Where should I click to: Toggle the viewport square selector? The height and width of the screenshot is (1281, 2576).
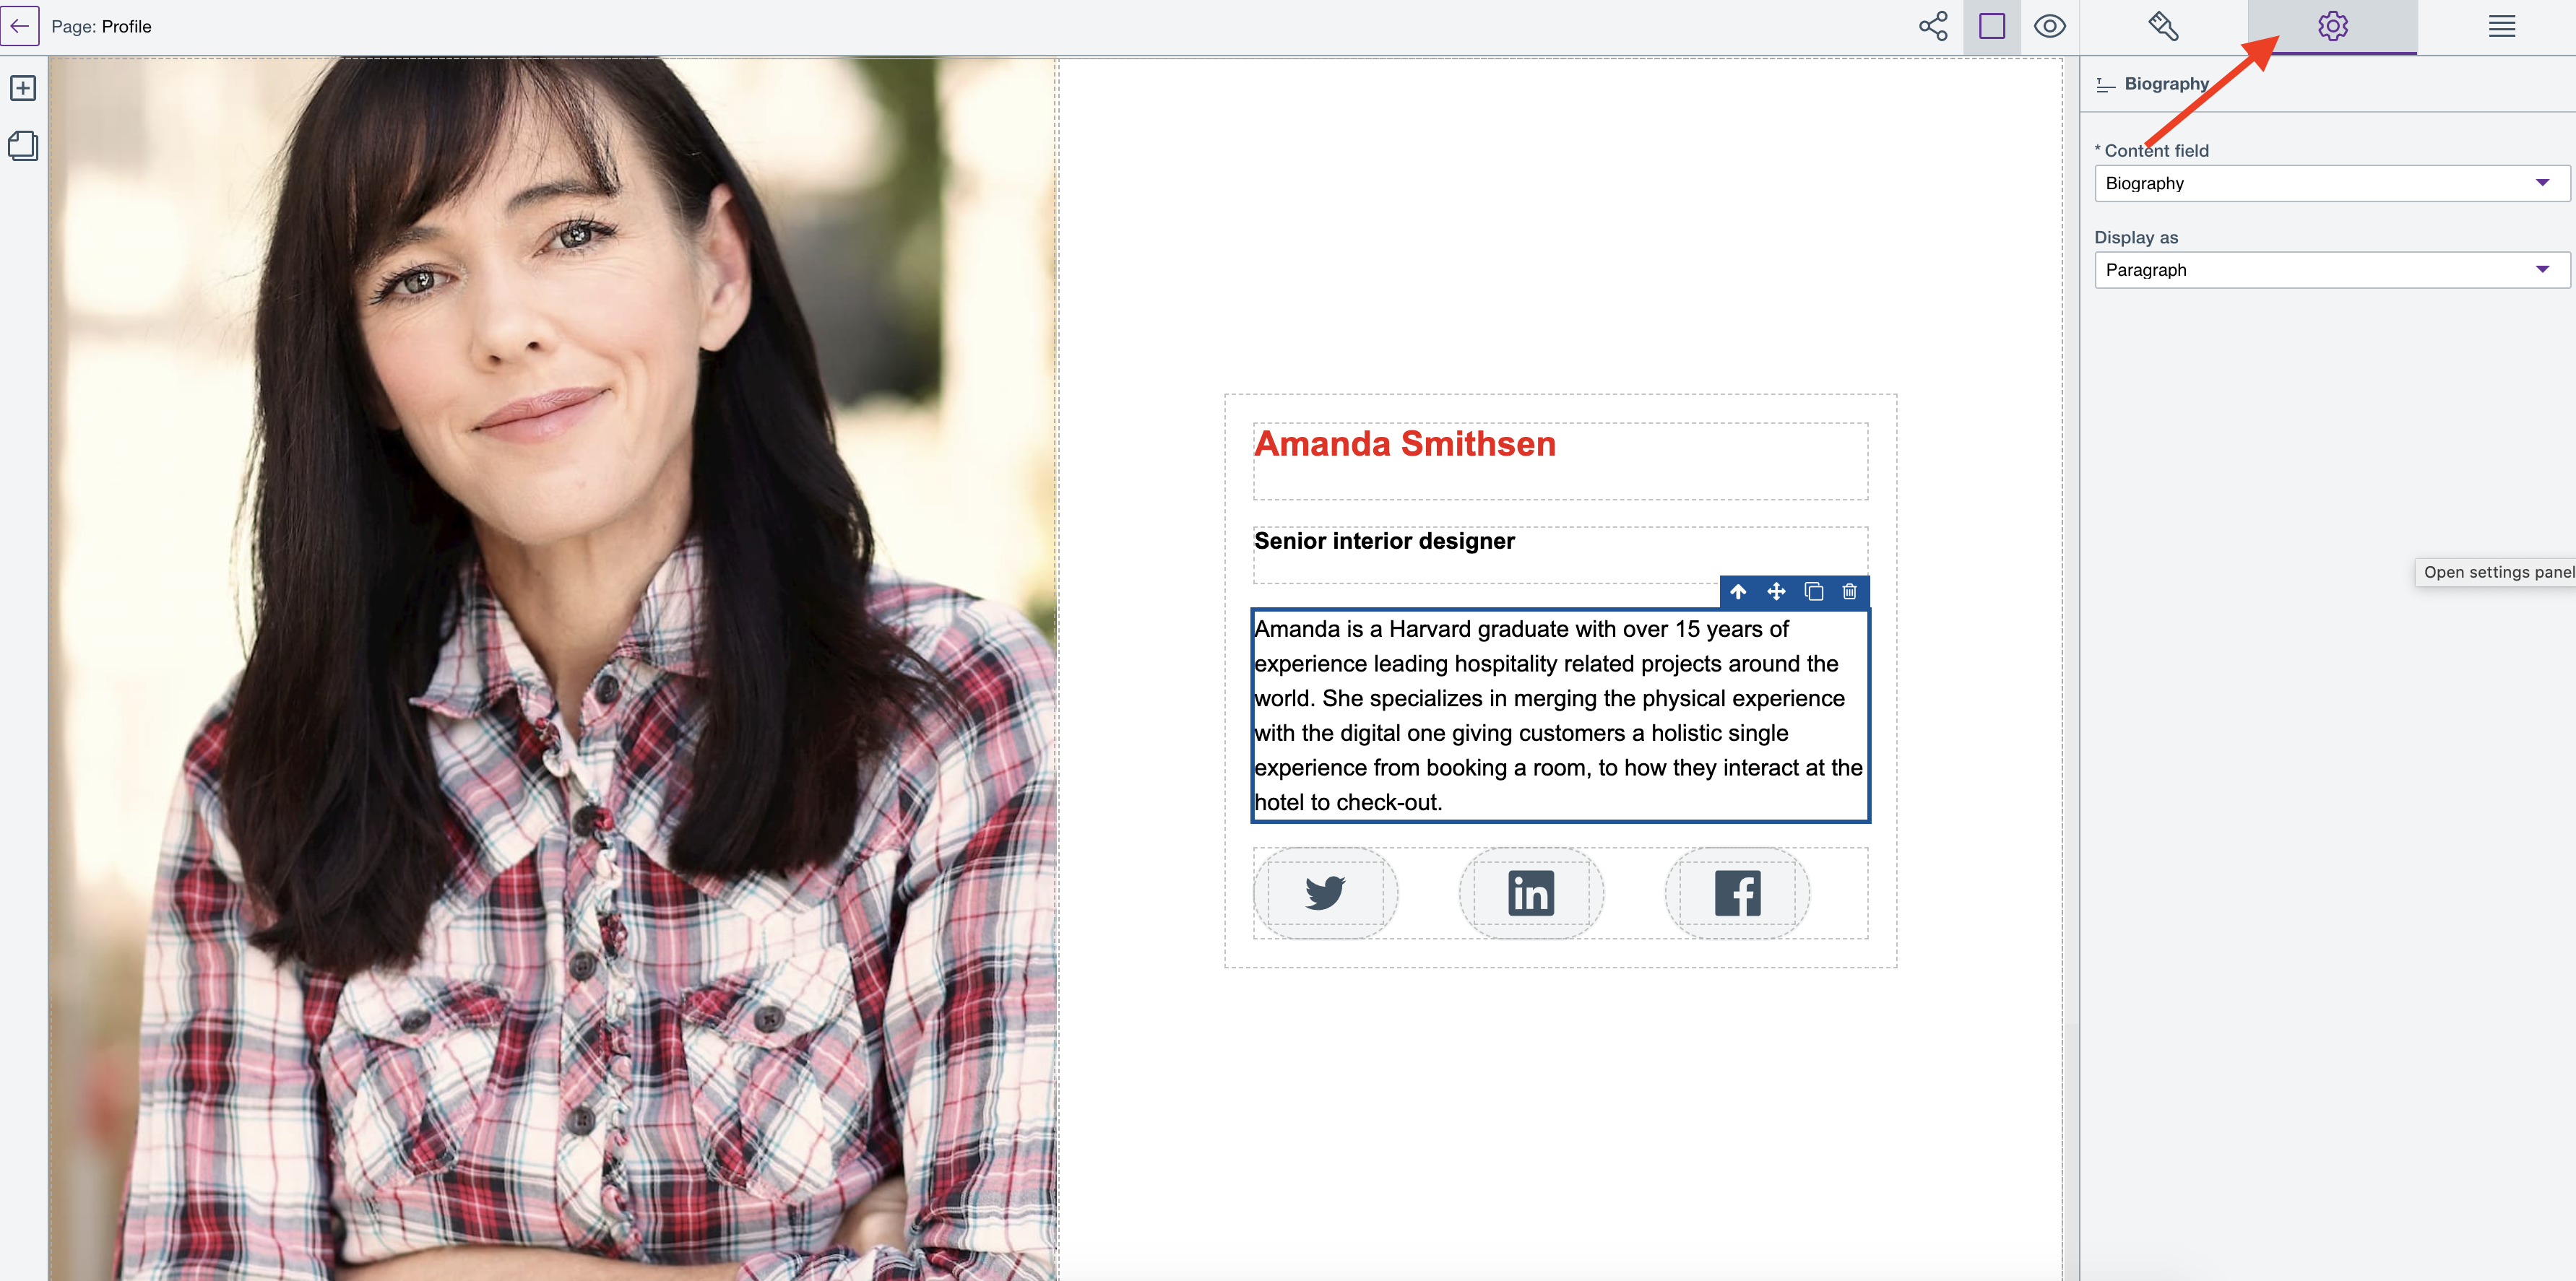click(1991, 27)
